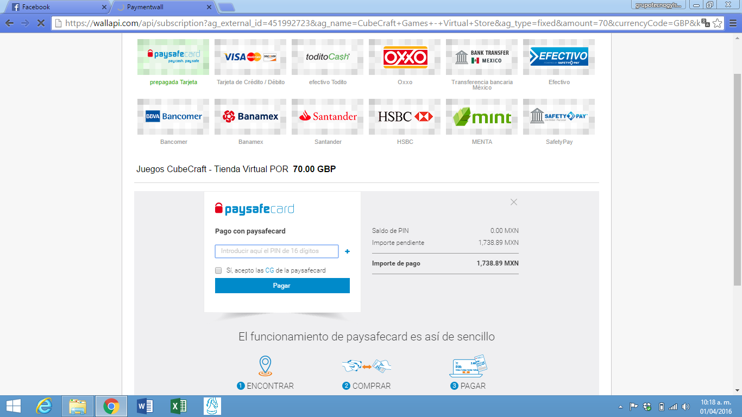The image size is (742, 417).
Task: Accept the paysafecard terms checkbox
Action: (x=218, y=270)
